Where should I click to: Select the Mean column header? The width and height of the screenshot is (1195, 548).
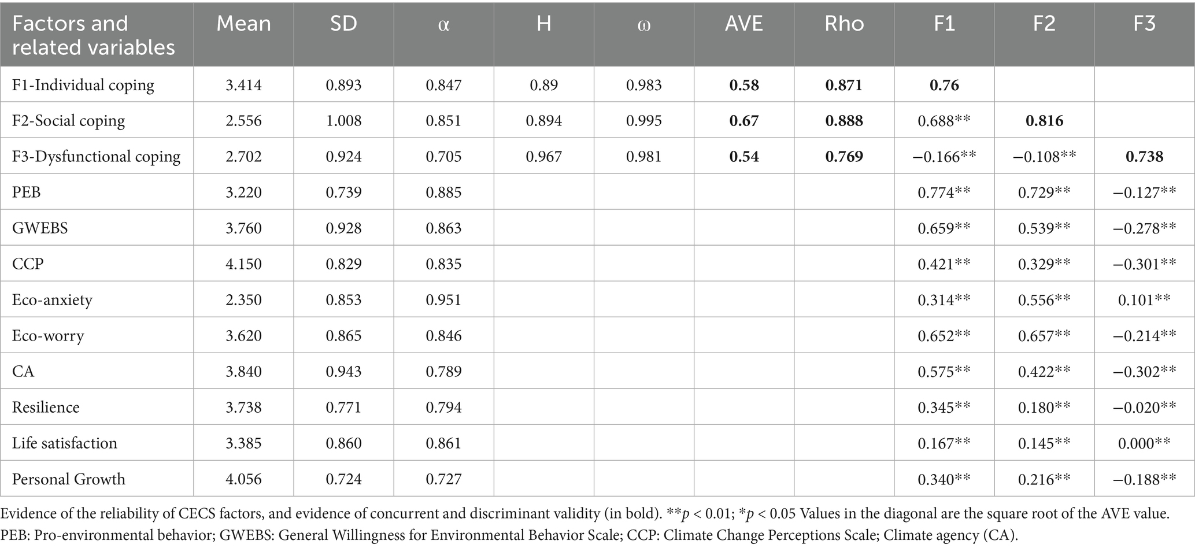click(243, 24)
